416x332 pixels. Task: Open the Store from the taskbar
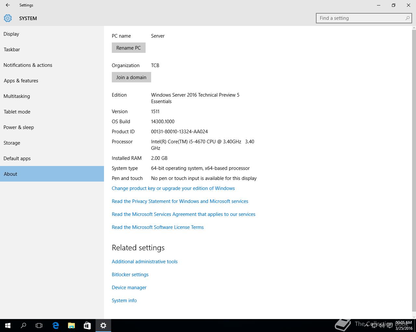pos(87,326)
